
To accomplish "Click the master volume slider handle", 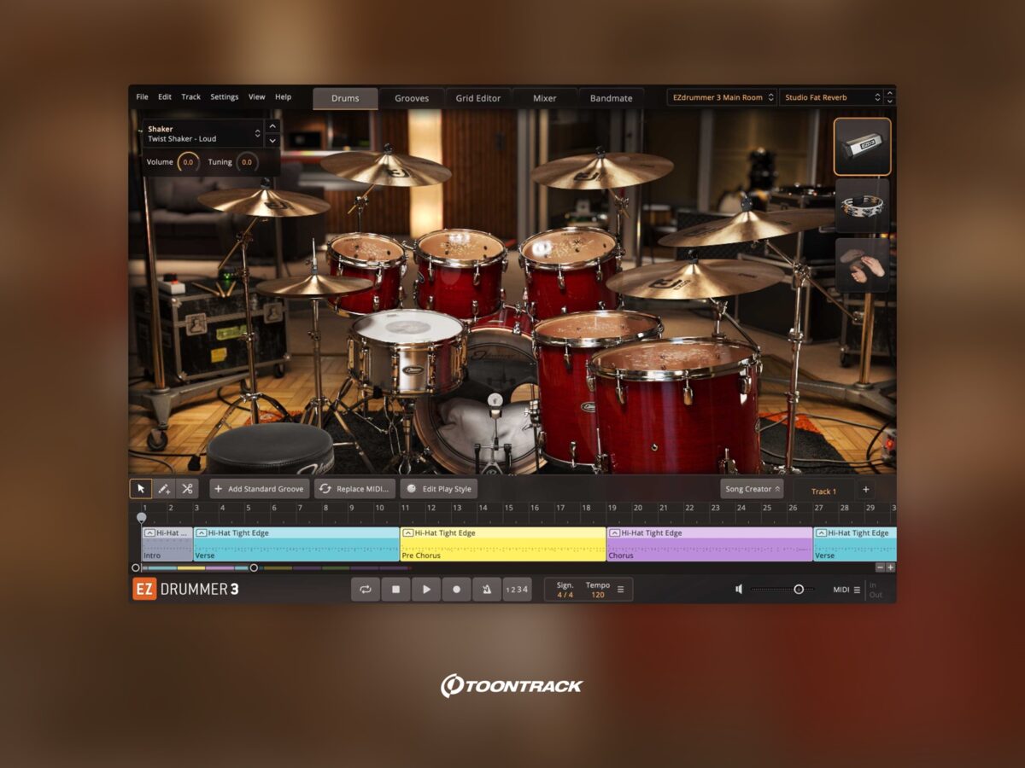I will 799,589.
